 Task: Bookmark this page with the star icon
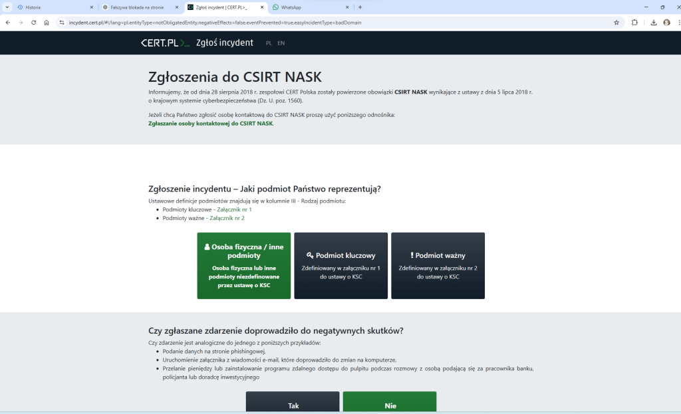(616, 23)
